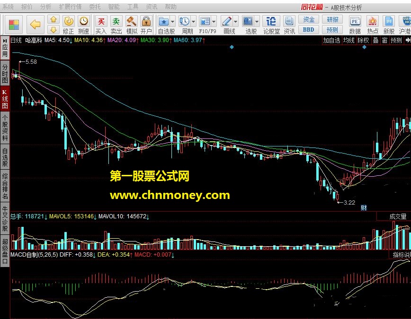This screenshot has height=319, width=411.
Task: Go back with the yellow left arrow
Action: coord(35,25)
